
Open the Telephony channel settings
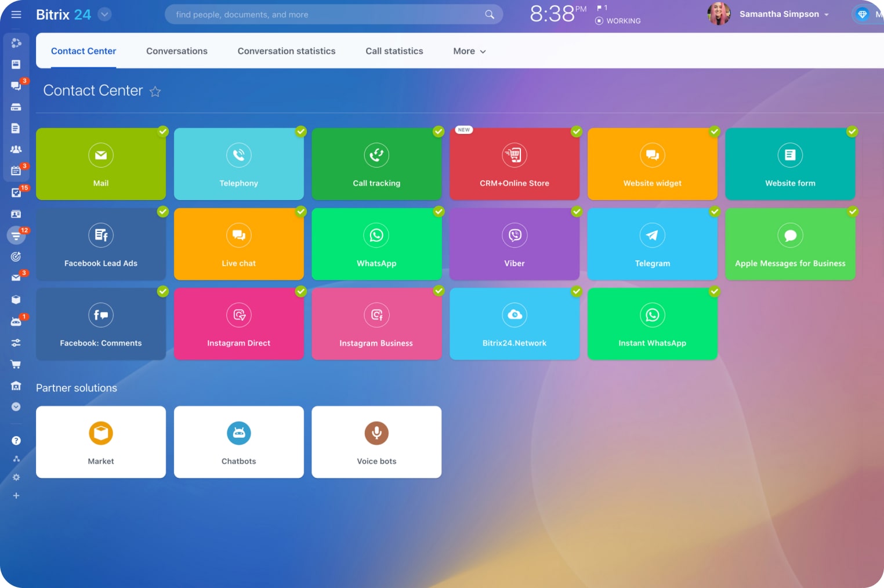(238, 164)
